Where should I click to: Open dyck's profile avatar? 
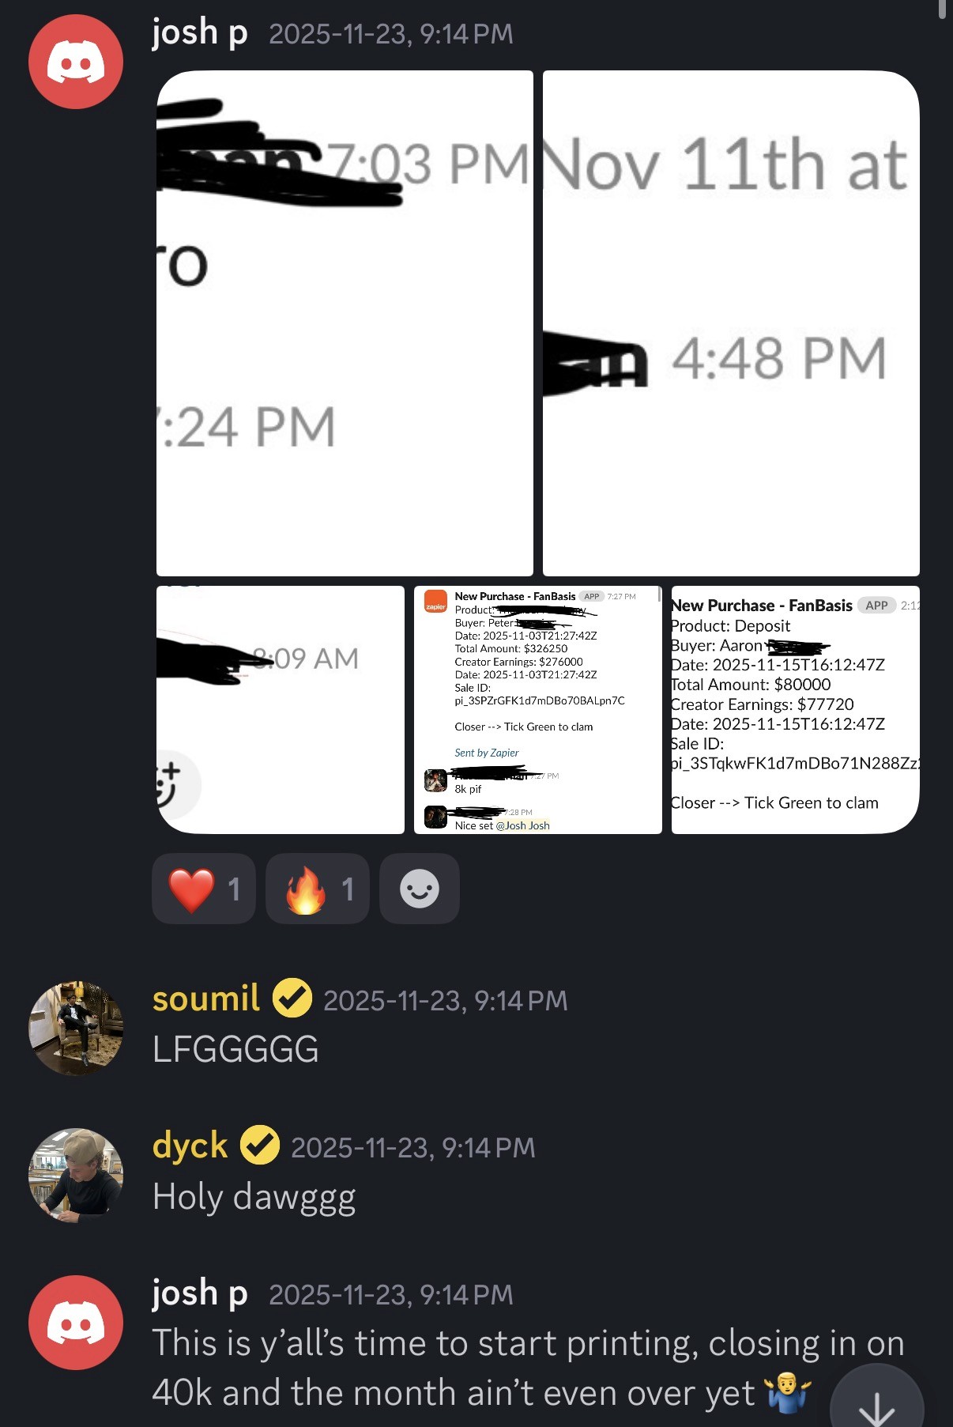[76, 1176]
